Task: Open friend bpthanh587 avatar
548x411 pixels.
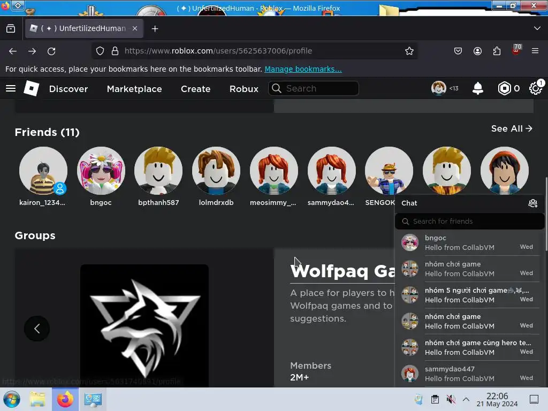Action: click(158, 171)
